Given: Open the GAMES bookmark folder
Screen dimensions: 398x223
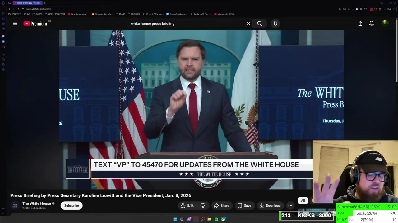Looking at the screenshot, I should click(37, 14).
